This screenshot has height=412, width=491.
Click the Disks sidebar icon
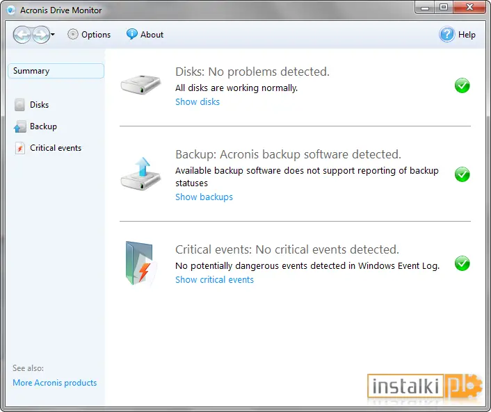click(19, 105)
